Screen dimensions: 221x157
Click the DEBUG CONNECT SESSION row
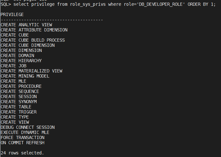[28, 127]
